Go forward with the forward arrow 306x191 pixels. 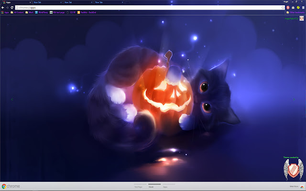point(8,8)
